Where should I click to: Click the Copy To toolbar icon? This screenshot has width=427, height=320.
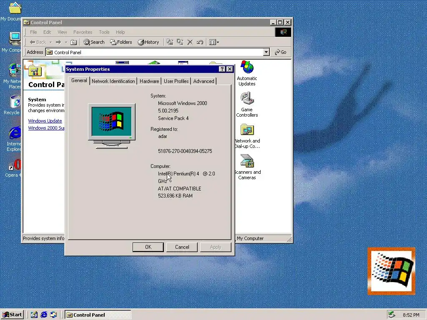tap(180, 42)
